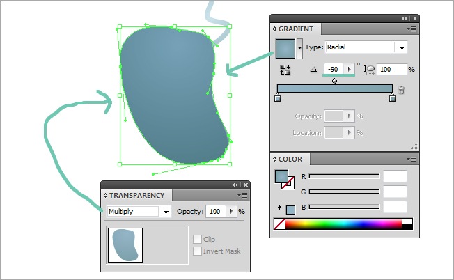Click the G value input field
The height and width of the screenshot is (280, 454).
tap(395, 192)
